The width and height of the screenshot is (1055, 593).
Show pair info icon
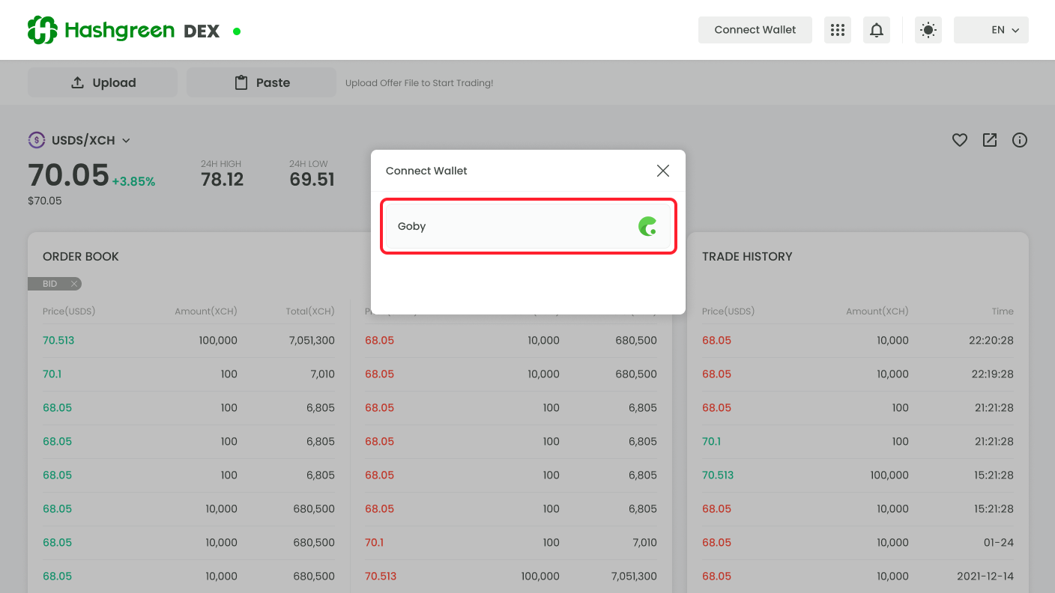(1020, 140)
